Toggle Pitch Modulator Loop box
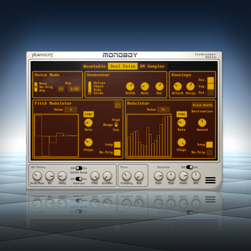Viewport: 251px width, 251px height. coord(117,145)
